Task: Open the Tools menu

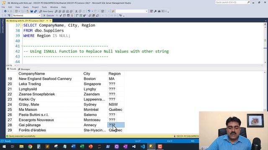Action: tap(44, 7)
